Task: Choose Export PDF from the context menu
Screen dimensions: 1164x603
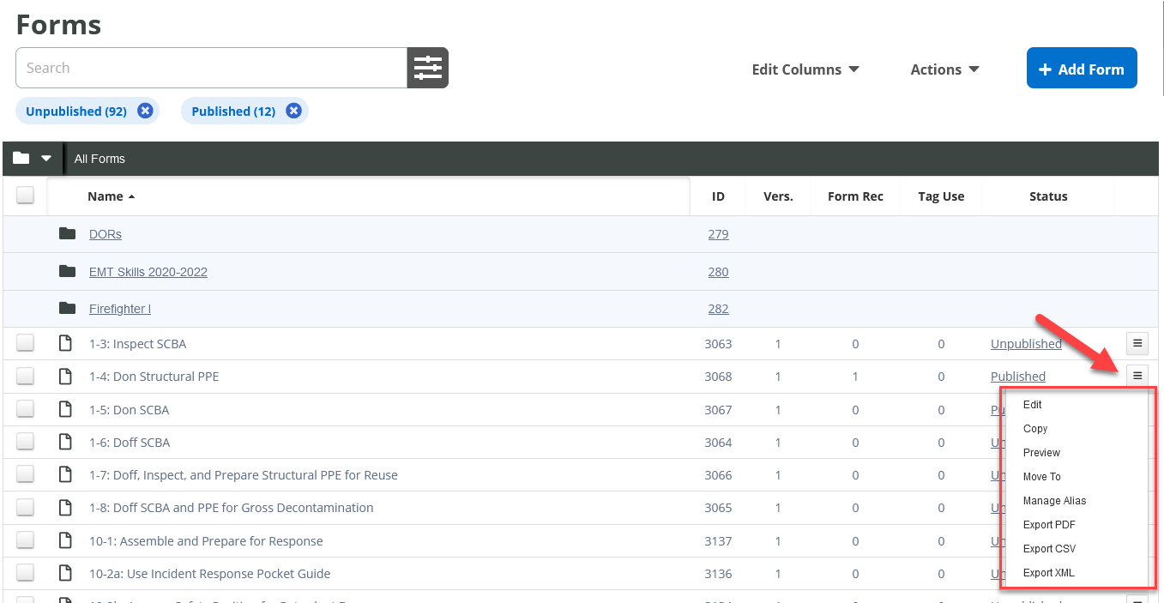Action: point(1047,524)
